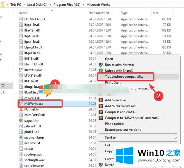Image resolution: width=184 pixels, height=168 pixels.
Task: Select the msvcr71.dll file name
Action: coord(32,98)
